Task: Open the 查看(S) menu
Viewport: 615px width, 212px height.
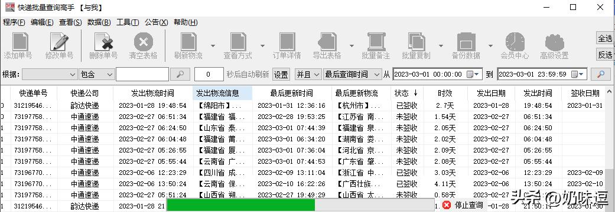Action: pos(70,22)
